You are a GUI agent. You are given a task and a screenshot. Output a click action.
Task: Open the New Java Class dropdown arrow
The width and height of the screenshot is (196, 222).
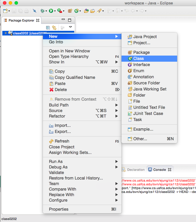coord(80,11)
